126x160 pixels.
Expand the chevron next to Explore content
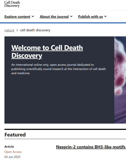coord(33,17)
